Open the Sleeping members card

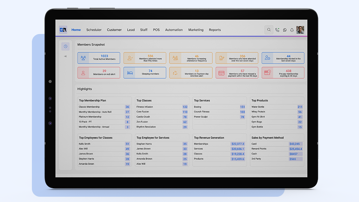click(145, 73)
